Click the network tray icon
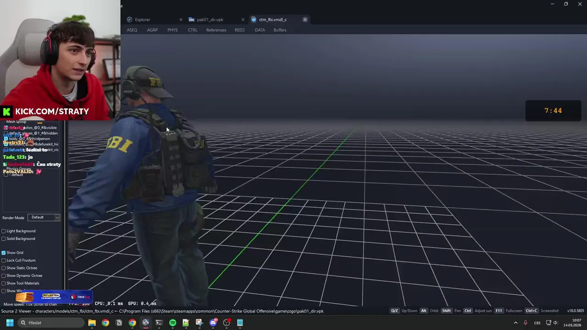 tap(548, 323)
